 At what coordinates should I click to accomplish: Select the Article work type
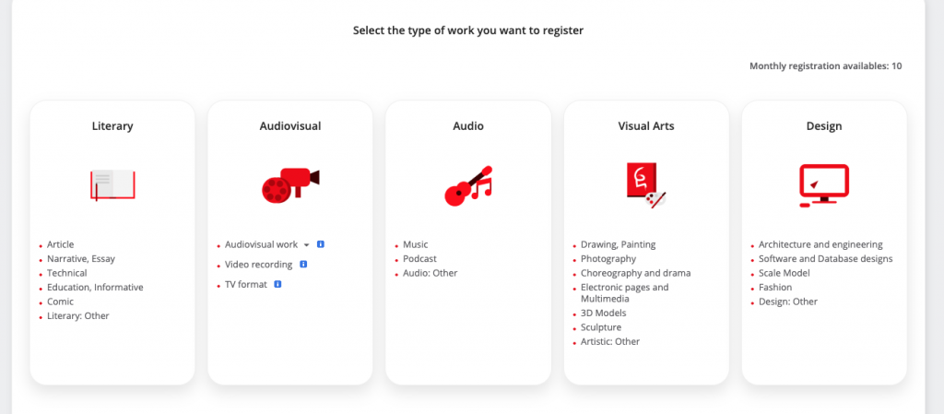(60, 244)
